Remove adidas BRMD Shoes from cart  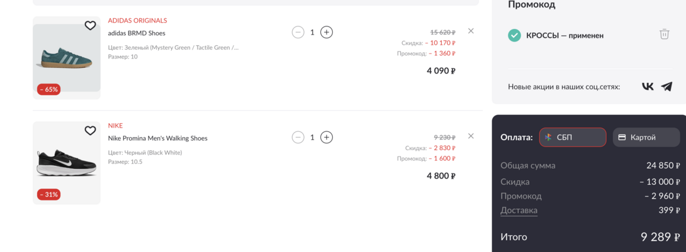471,31
